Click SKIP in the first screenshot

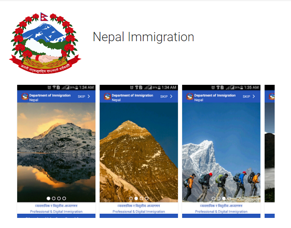[81, 97]
